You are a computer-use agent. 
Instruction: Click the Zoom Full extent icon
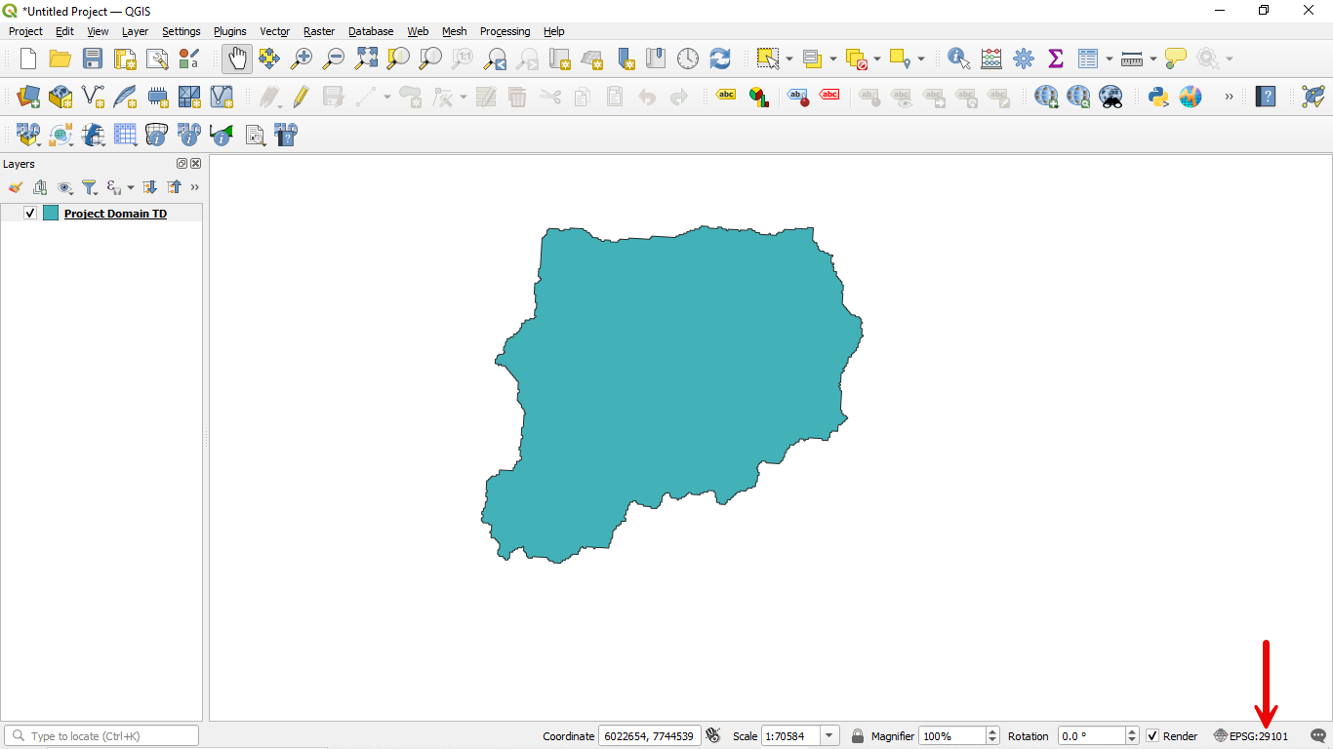coord(366,59)
